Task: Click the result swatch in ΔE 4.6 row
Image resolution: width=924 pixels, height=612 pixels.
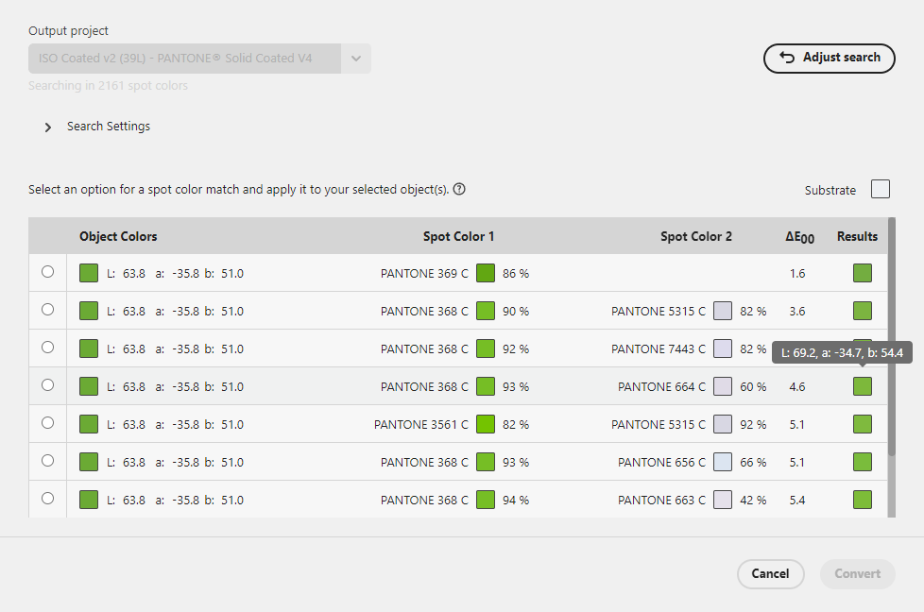Action: click(863, 386)
